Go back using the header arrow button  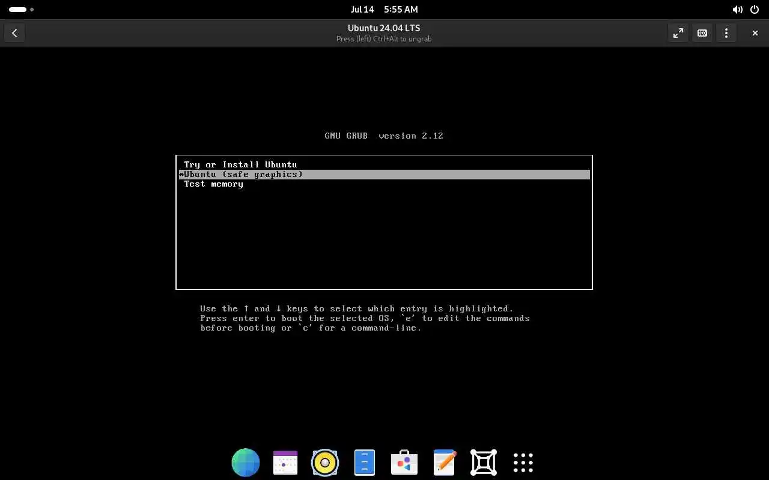[x=14, y=33]
